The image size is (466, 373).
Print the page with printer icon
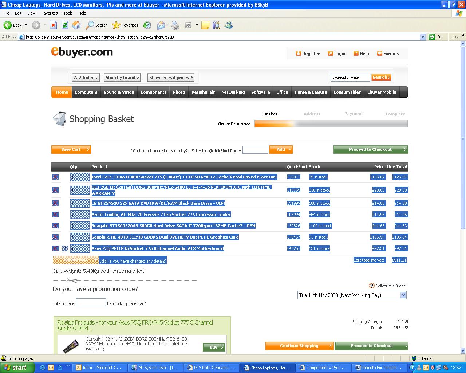(175, 25)
